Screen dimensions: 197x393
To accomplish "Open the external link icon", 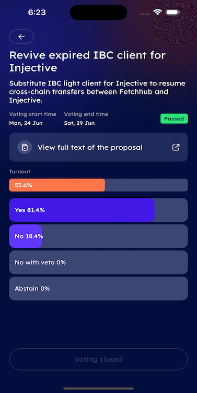I will [x=176, y=147].
